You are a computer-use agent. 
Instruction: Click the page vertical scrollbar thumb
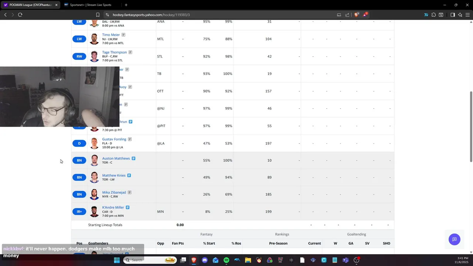tap(471, 126)
